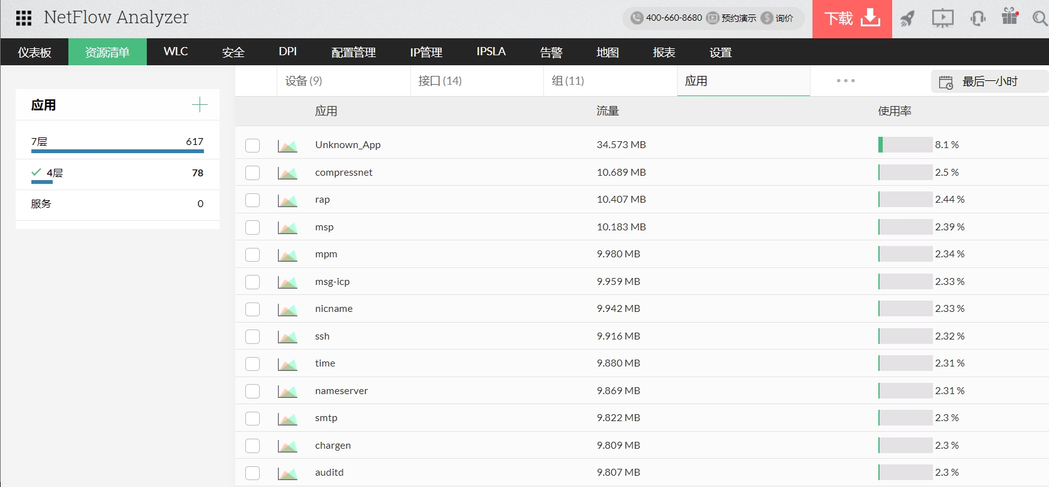The width and height of the screenshot is (1049, 487).
Task: Select the 设备 (9) tab
Action: coord(343,81)
